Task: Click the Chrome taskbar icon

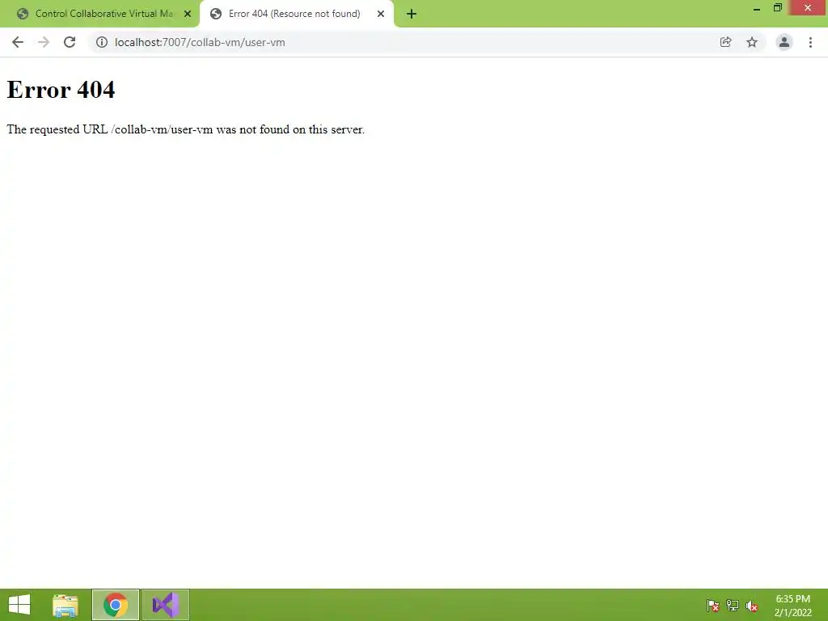Action: (116, 605)
